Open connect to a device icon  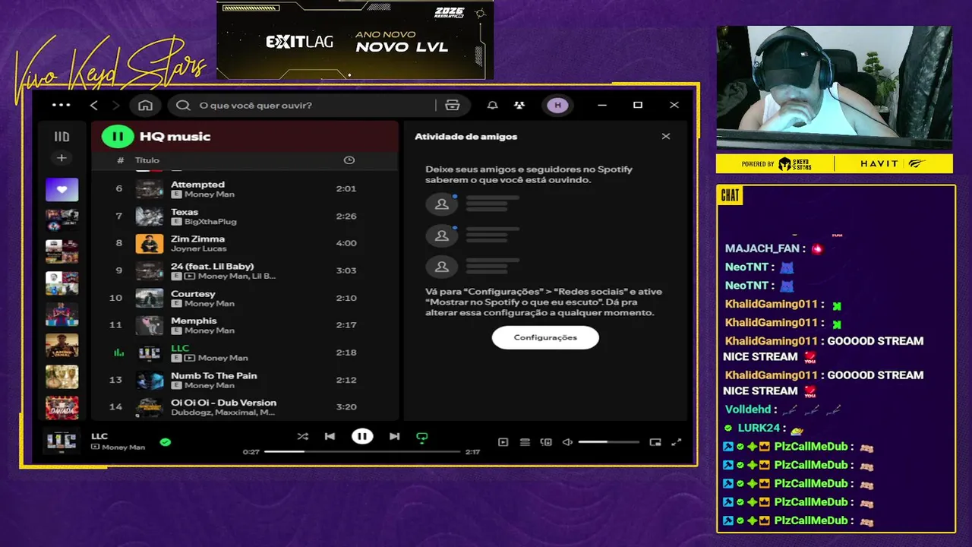coord(546,442)
